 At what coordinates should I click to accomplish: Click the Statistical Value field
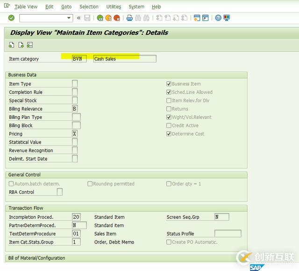tap(75, 142)
